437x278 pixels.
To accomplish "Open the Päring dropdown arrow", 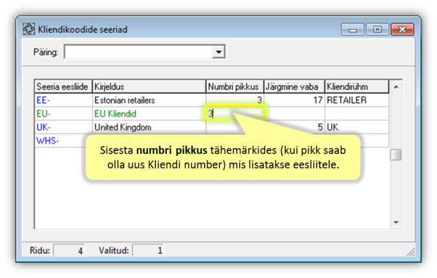I will pos(218,52).
